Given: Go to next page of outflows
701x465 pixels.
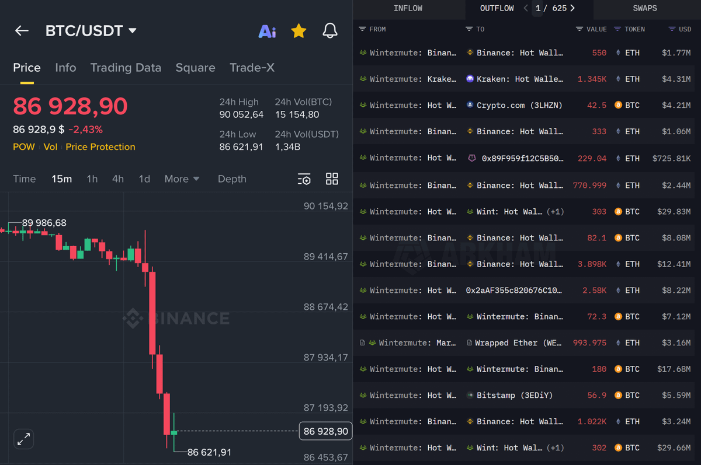Looking at the screenshot, I should point(572,8).
